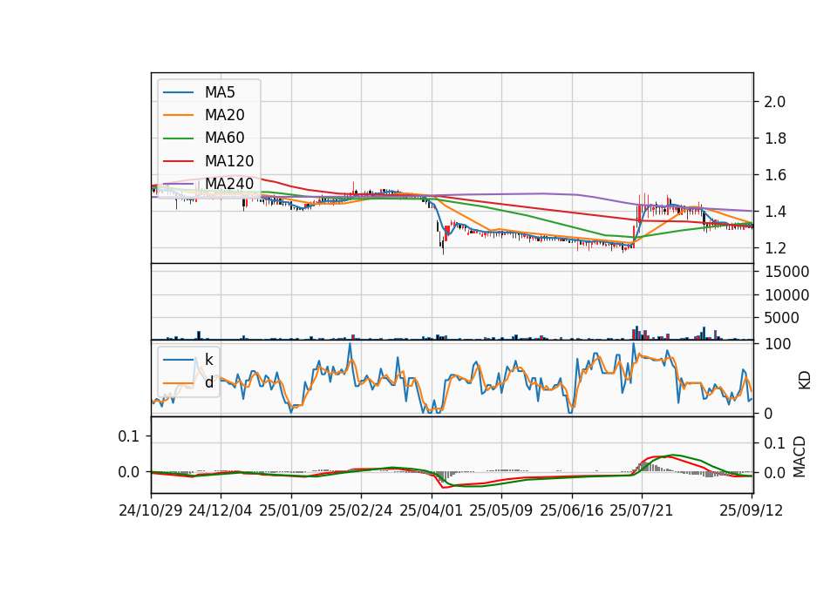Click the 24/12/04 date axis label
837x601 pixels.
[221, 510]
